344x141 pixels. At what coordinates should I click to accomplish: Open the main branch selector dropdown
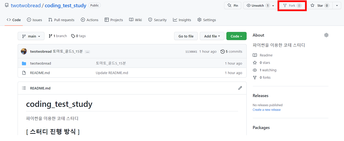(31, 36)
